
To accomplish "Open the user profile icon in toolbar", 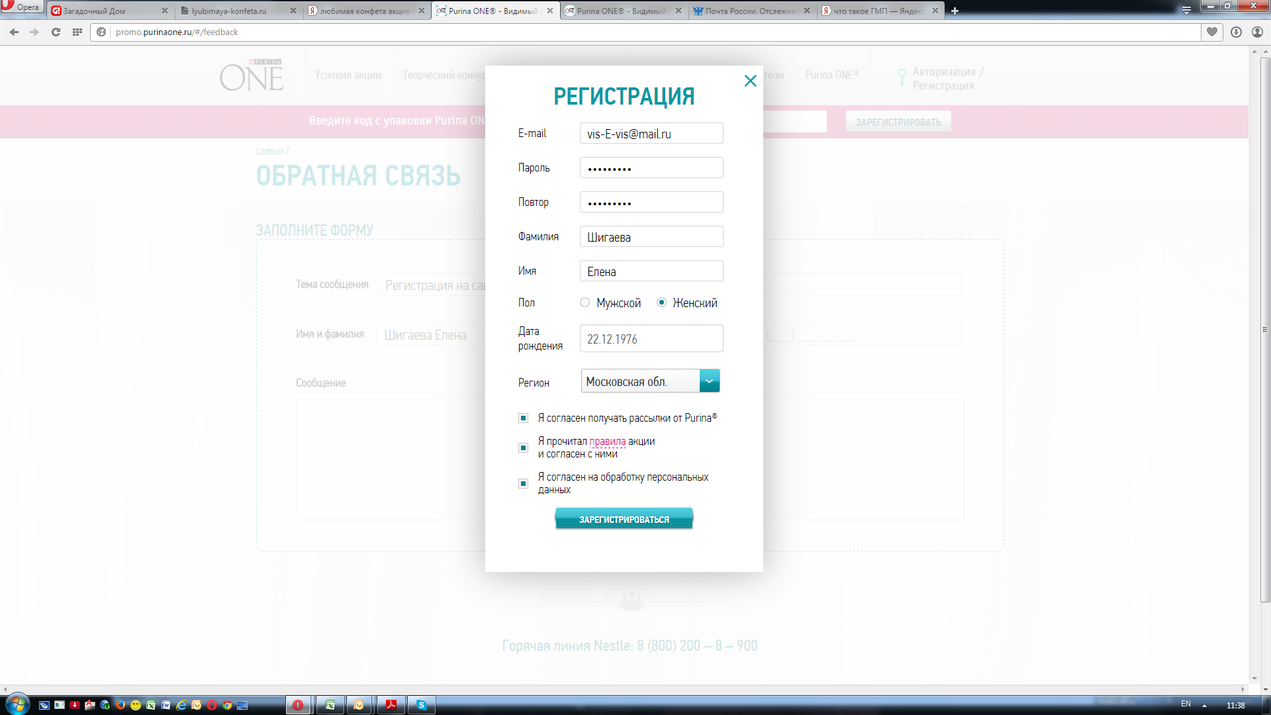I will [1257, 32].
